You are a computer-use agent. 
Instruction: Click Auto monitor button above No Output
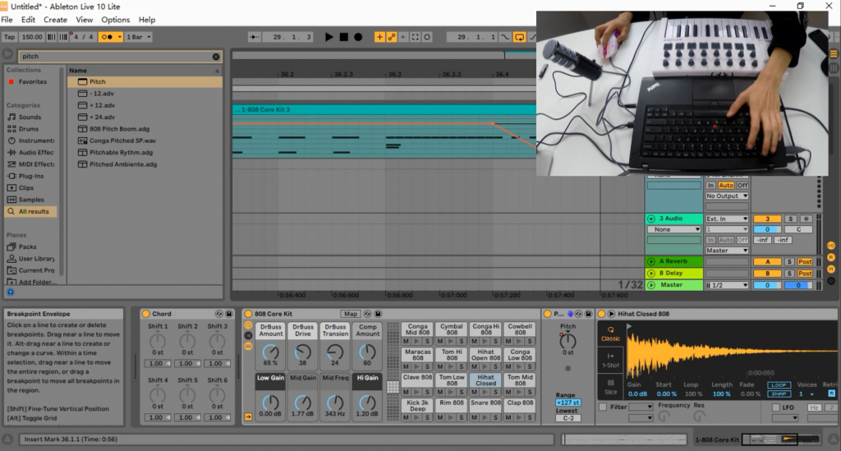(x=726, y=186)
